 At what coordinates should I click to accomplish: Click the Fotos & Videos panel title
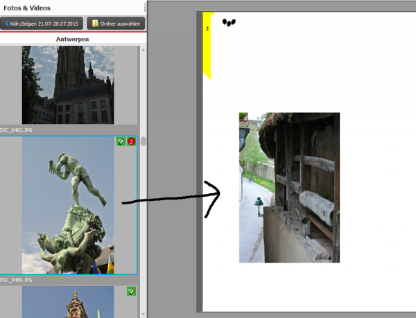click(27, 8)
